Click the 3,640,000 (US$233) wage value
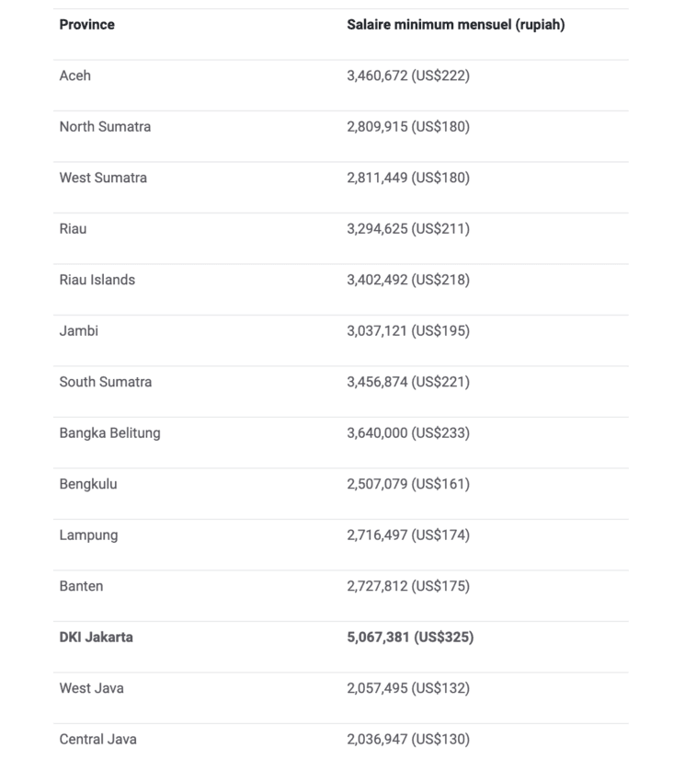 point(407,432)
